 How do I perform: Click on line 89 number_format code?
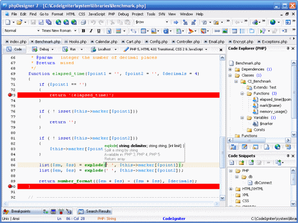click(75, 181)
